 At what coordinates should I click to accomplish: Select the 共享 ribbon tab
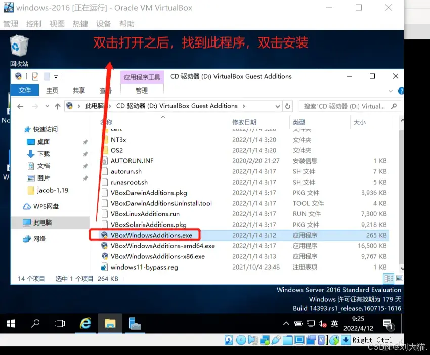pos(79,91)
